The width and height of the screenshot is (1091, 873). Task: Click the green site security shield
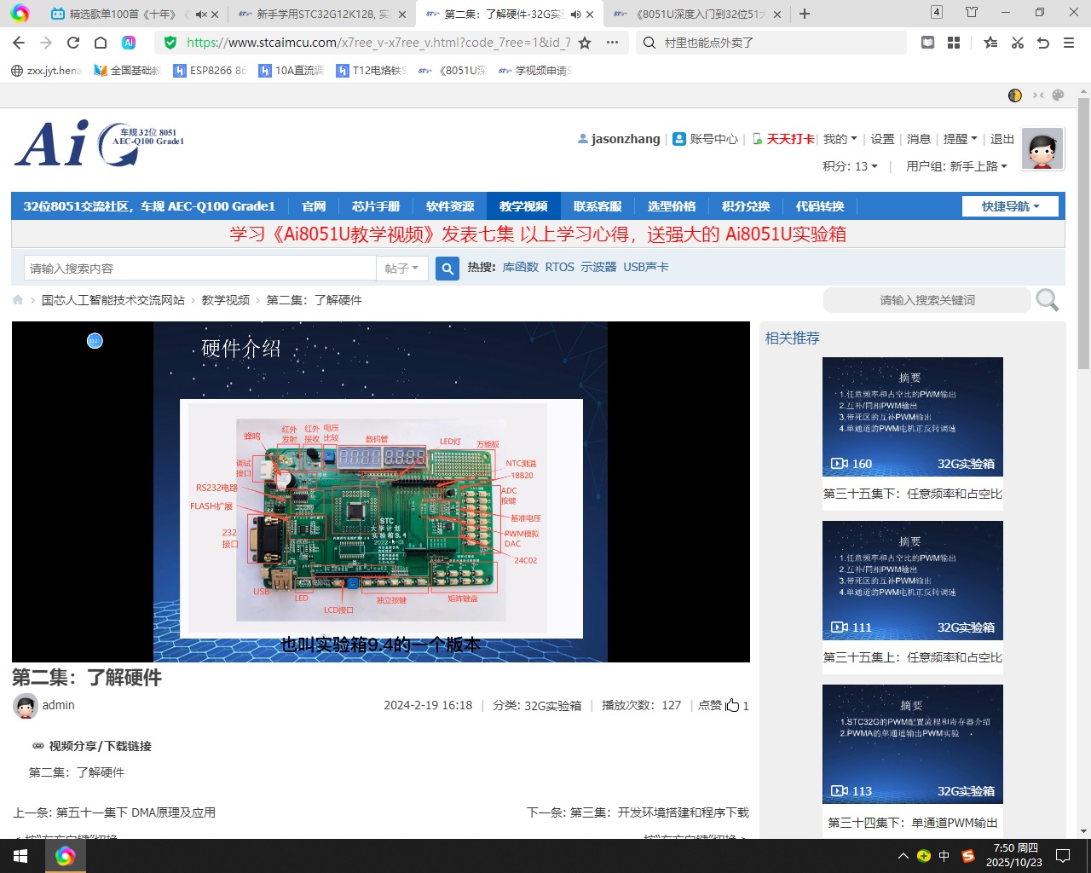170,43
